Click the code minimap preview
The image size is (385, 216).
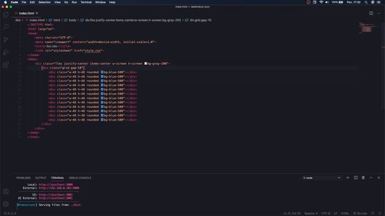tap(366, 28)
